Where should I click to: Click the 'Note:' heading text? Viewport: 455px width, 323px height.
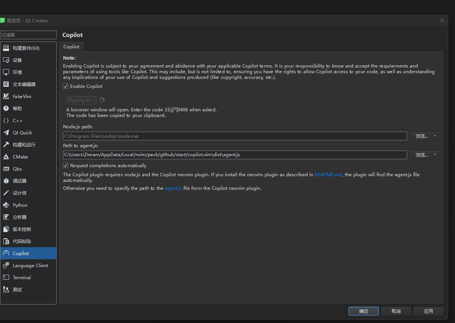click(x=69, y=58)
